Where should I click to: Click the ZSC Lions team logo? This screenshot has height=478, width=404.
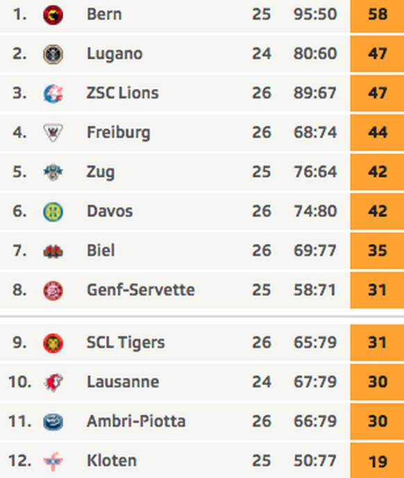point(53,94)
